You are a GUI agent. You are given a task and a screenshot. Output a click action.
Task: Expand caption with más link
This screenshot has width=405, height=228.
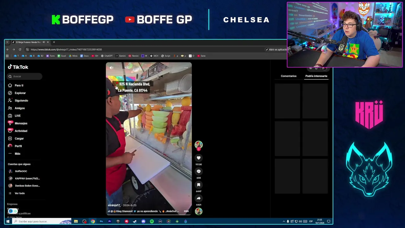[186, 211]
